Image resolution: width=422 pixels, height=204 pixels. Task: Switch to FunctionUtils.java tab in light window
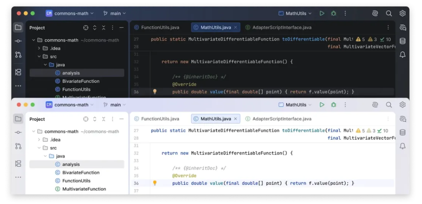(x=156, y=119)
